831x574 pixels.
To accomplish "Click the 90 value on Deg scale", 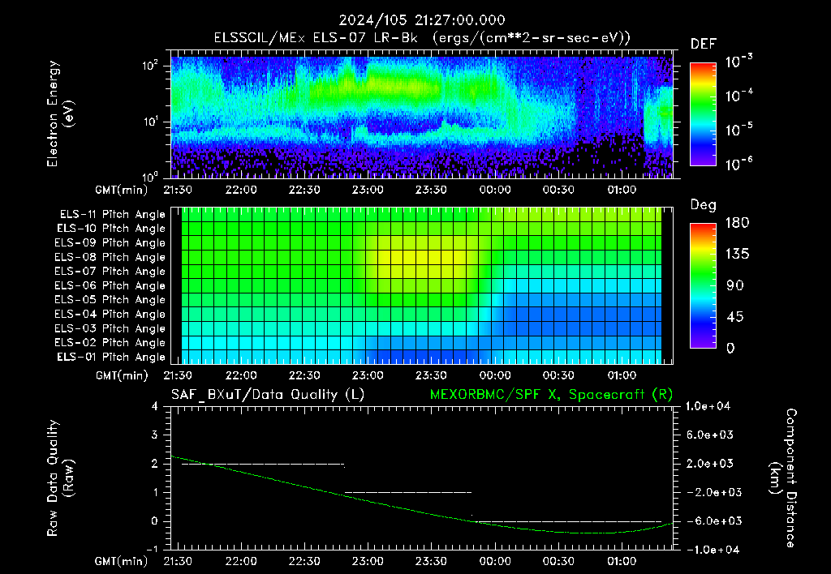I will pos(734,285).
